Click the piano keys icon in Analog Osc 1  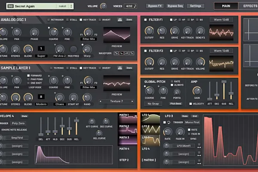[x=120, y=20]
